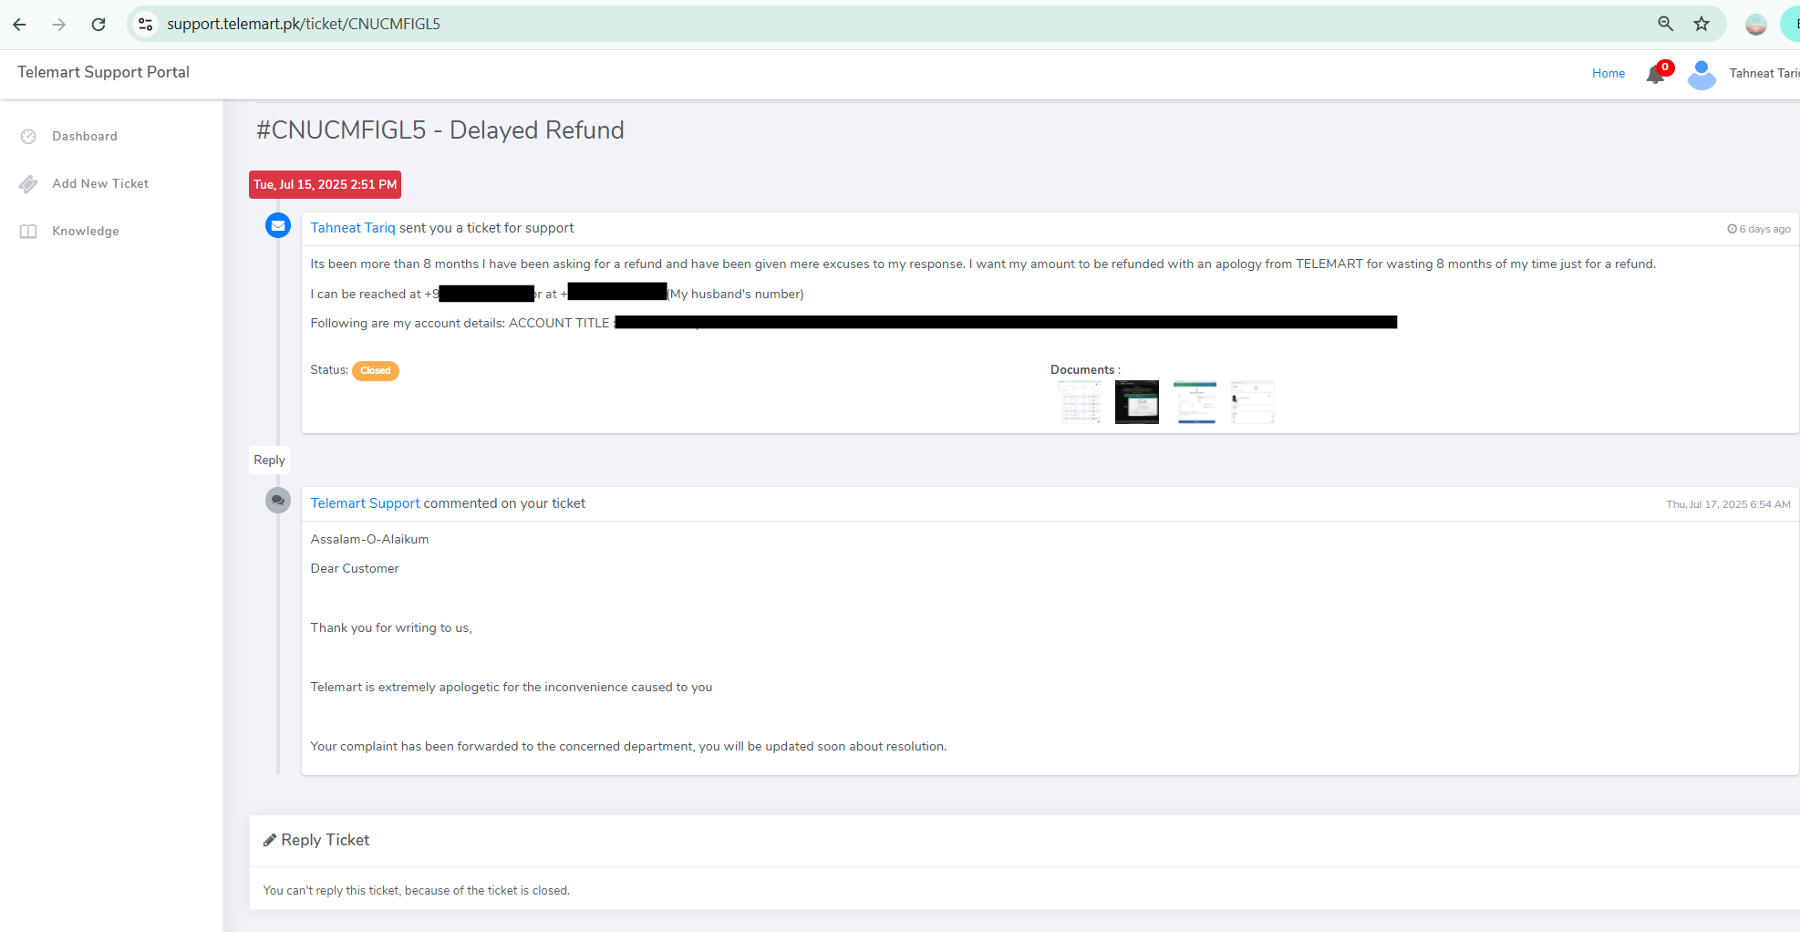1800x932 pixels.
Task: Click the 'Reply Ticket' section heading
Action: [x=326, y=840]
